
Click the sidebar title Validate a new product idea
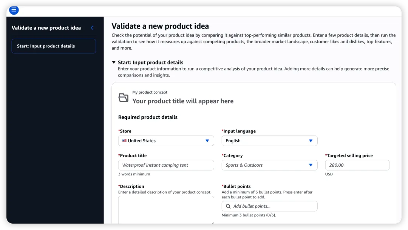tap(46, 28)
